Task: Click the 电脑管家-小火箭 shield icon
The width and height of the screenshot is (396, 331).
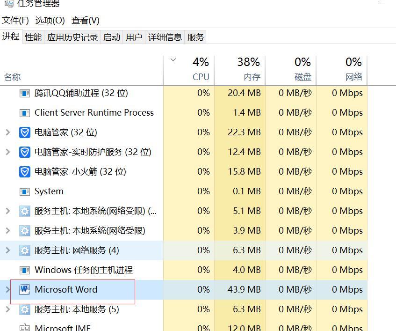Action: coord(25,171)
